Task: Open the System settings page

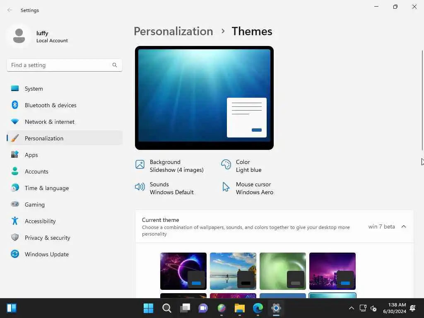Action: pyautogui.click(x=65, y=89)
